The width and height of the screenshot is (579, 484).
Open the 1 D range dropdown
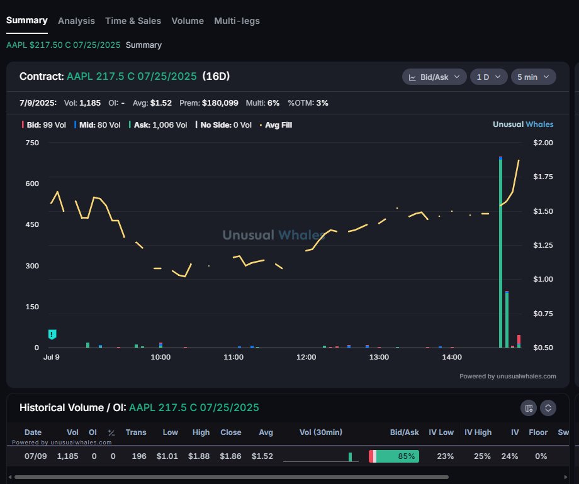coord(488,77)
